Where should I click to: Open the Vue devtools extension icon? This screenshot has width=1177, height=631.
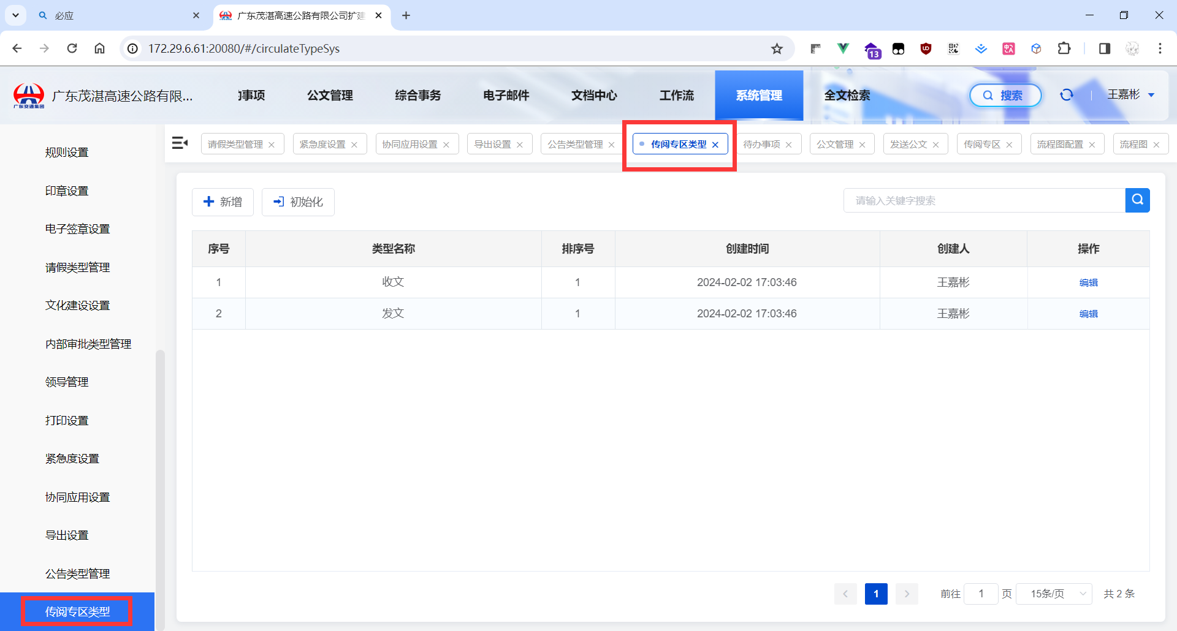pyautogui.click(x=844, y=48)
